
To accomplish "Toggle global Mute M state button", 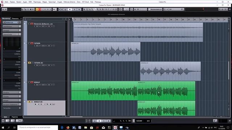I will click(37, 9).
